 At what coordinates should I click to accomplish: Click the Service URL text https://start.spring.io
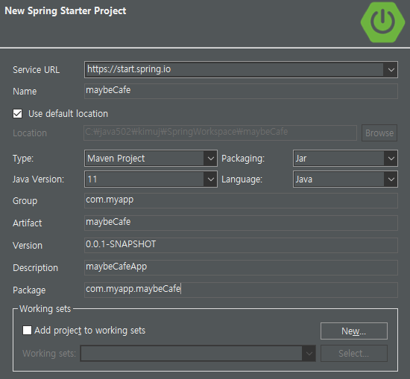tap(129, 69)
